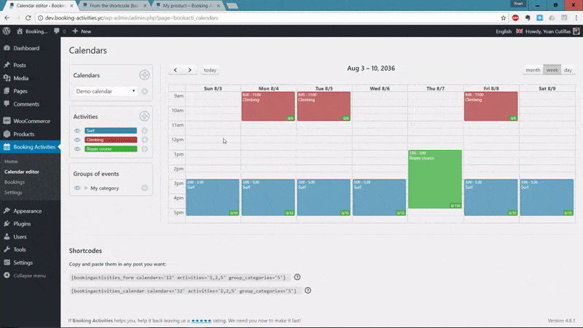This screenshot has height=328, width=583.
Task: Select Friday Climbing event block
Action: [490, 106]
